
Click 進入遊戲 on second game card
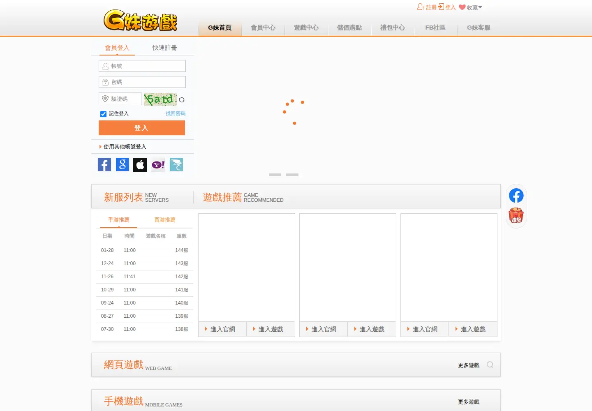point(372,329)
